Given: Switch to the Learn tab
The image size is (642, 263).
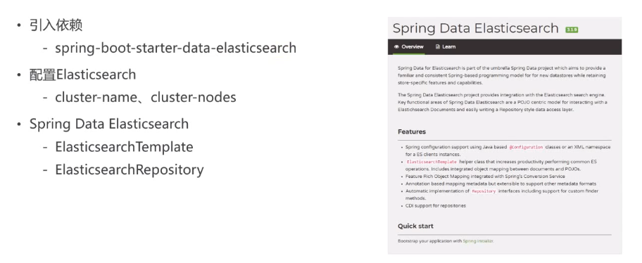Looking at the screenshot, I should tap(446, 46).
